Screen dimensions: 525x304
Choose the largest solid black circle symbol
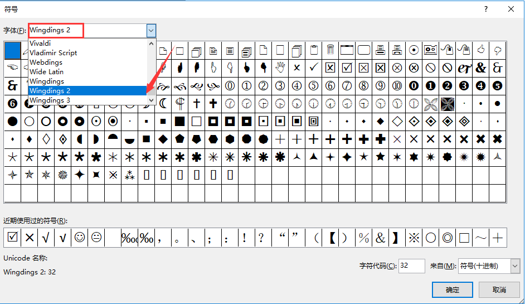pyautogui.click(x=12, y=122)
